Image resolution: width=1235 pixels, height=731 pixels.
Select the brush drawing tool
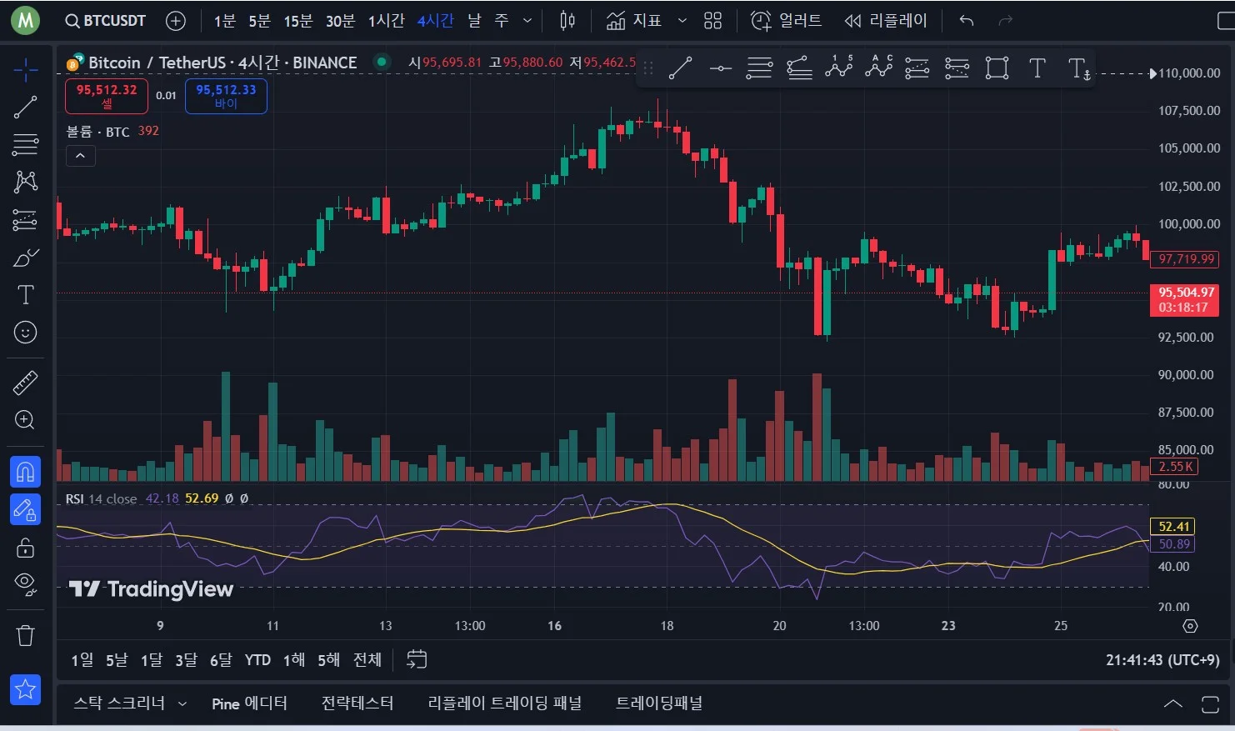point(26,258)
